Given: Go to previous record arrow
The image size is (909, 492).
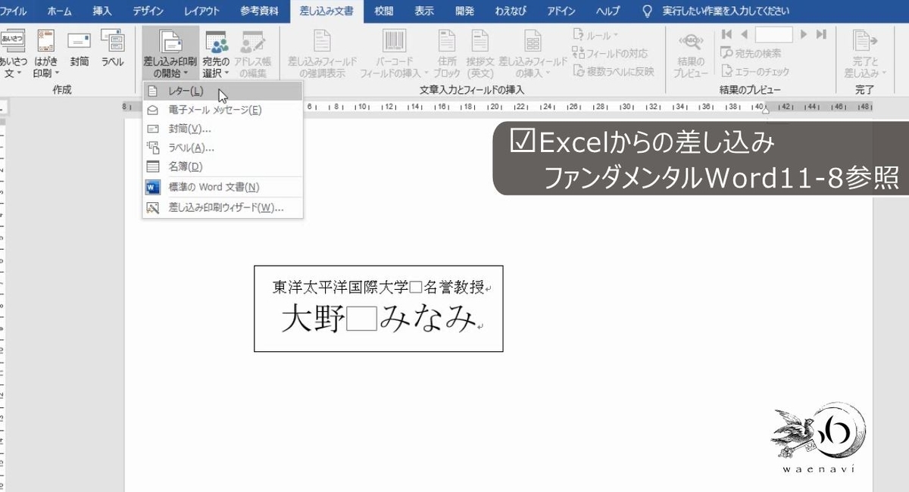Looking at the screenshot, I should [x=745, y=35].
